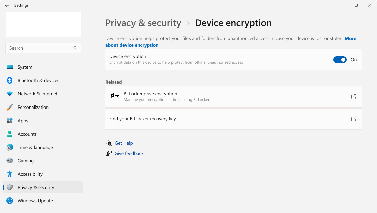Click the Get Help headset icon

(x=109, y=143)
